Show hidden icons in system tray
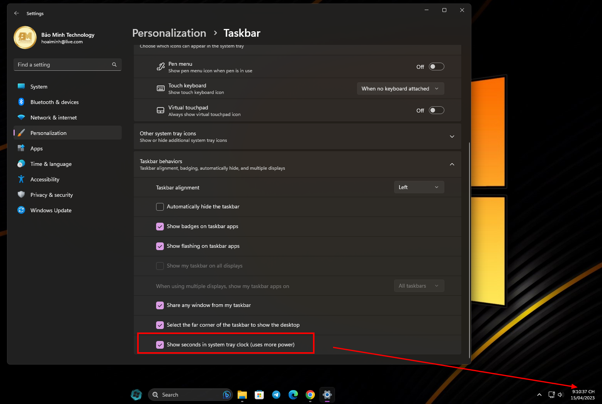Image resolution: width=602 pixels, height=404 pixels. 539,395
